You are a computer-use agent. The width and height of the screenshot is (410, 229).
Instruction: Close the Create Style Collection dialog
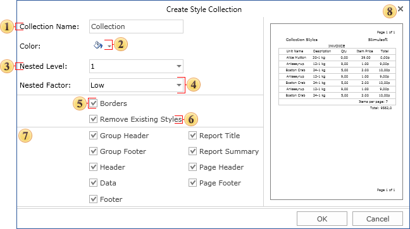(401, 9)
